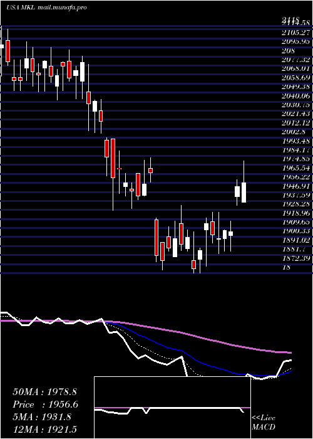Screen dimensions: 313x439
Task: Click the 2021.43 price level label
Action: click(x=296, y=114)
